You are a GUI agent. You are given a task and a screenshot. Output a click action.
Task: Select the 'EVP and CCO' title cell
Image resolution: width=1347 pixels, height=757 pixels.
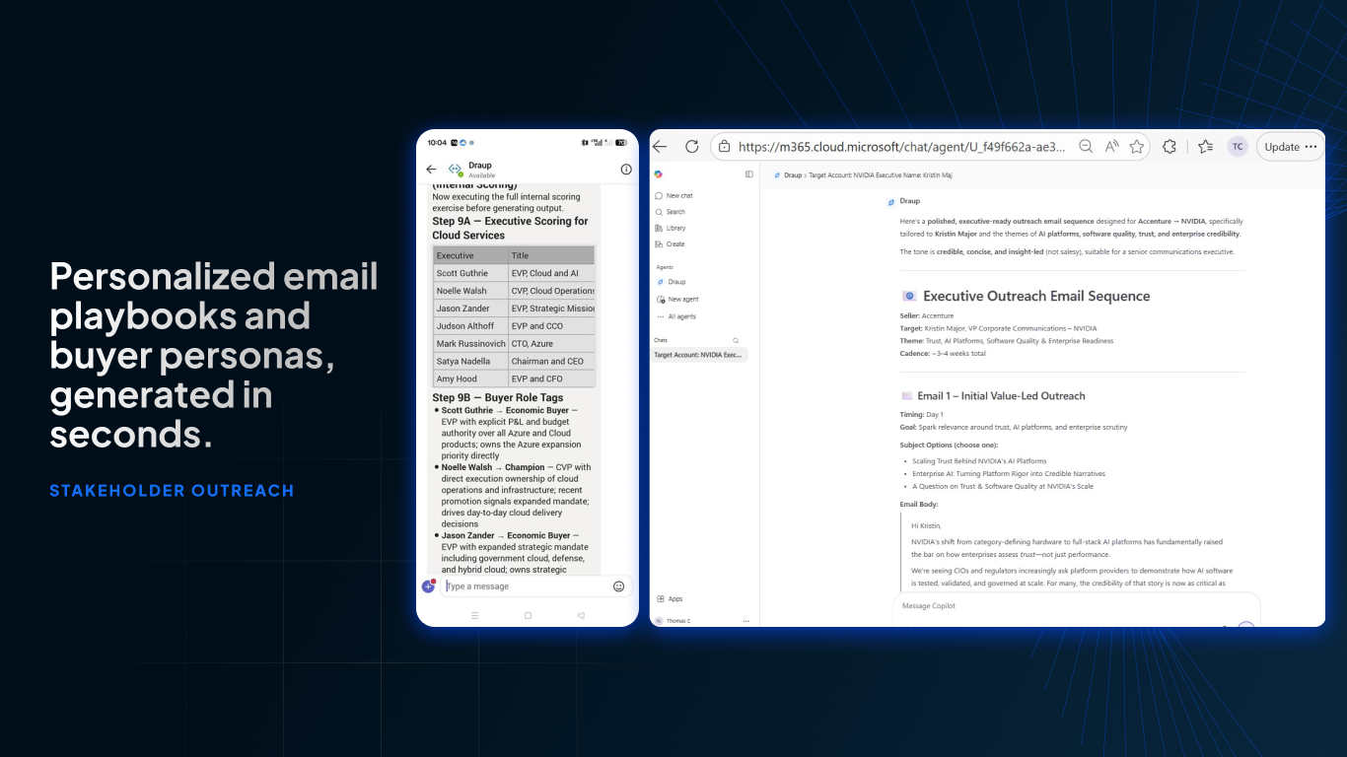(550, 326)
